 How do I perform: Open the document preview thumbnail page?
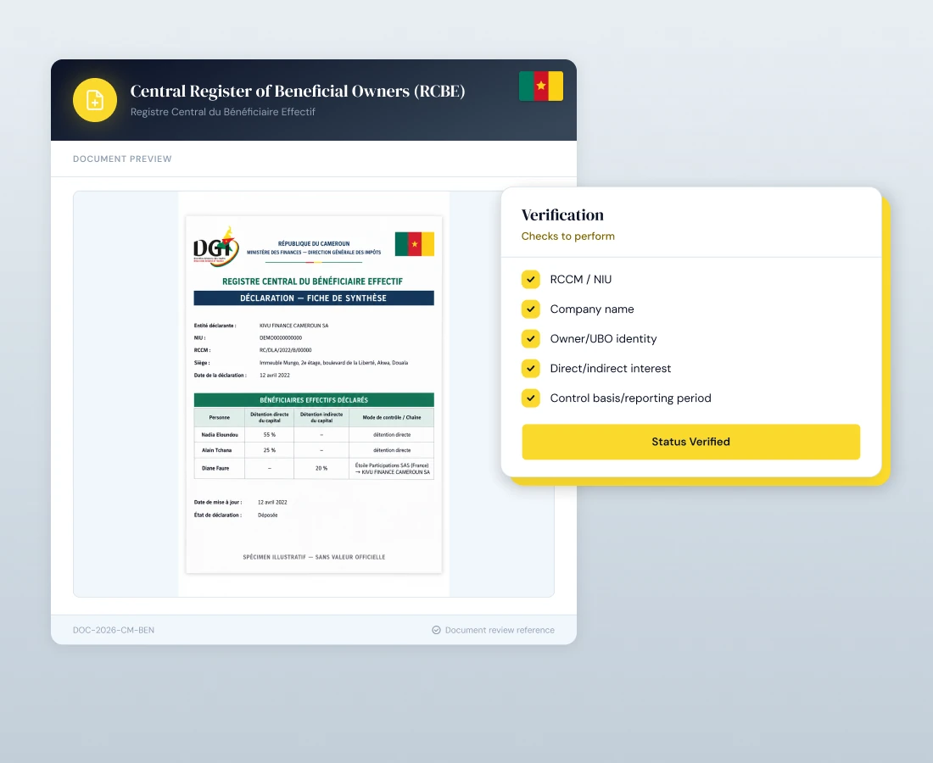tap(314, 394)
